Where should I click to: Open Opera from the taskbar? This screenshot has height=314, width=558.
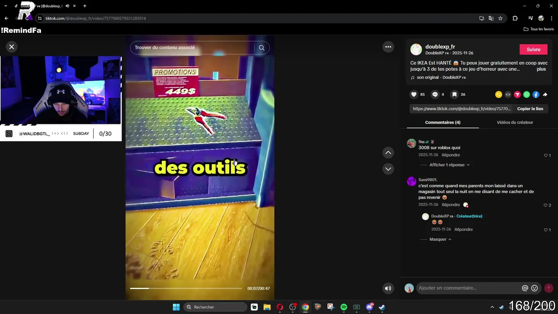(280, 307)
